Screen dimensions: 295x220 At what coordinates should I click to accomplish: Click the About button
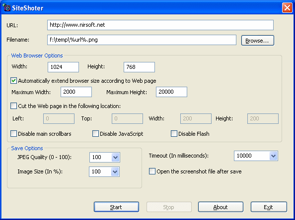(221, 207)
